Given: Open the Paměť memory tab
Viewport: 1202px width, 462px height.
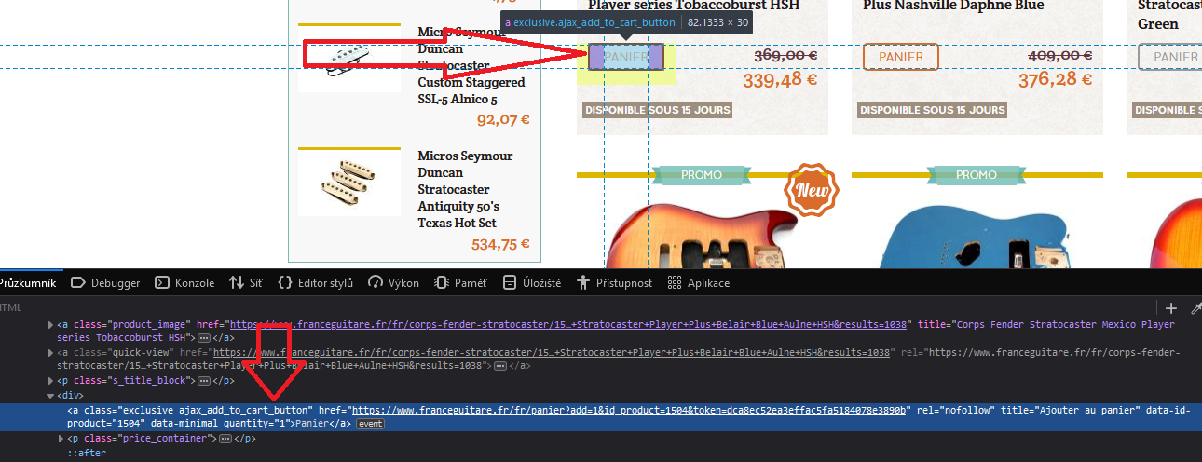Looking at the screenshot, I should [x=460, y=282].
